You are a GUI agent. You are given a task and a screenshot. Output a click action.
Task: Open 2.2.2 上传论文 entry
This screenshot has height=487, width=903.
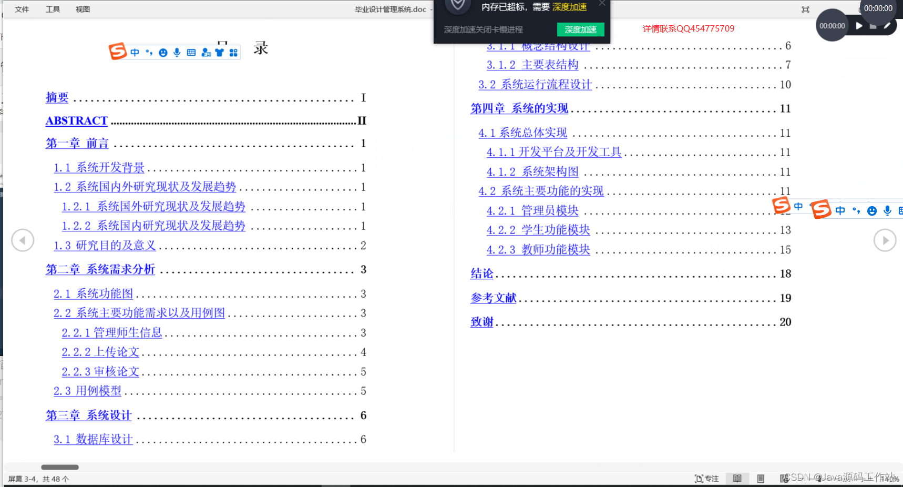(x=100, y=352)
